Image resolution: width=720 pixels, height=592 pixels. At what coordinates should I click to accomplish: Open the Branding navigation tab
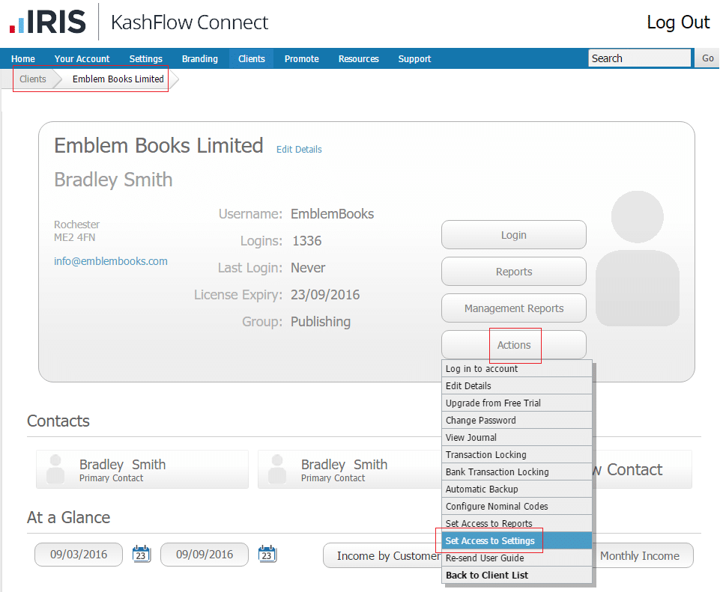pyautogui.click(x=199, y=59)
